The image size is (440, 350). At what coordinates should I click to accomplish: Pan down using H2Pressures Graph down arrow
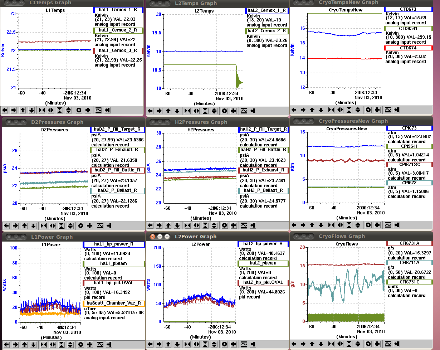click(177, 225)
